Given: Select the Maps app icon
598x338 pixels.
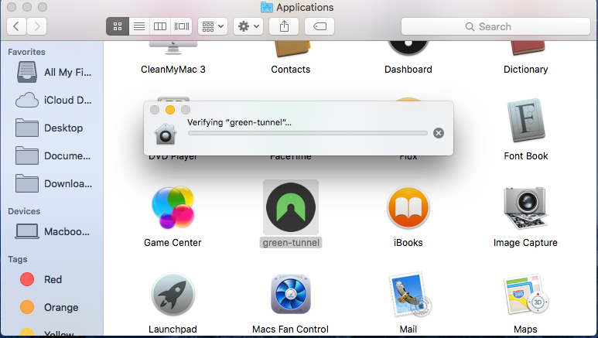Looking at the screenshot, I should (x=525, y=294).
